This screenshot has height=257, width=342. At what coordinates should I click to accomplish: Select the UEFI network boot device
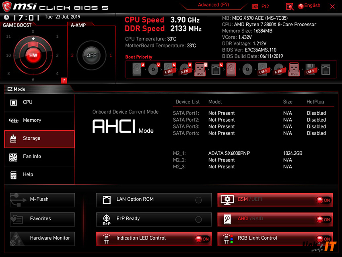(x=216, y=69)
